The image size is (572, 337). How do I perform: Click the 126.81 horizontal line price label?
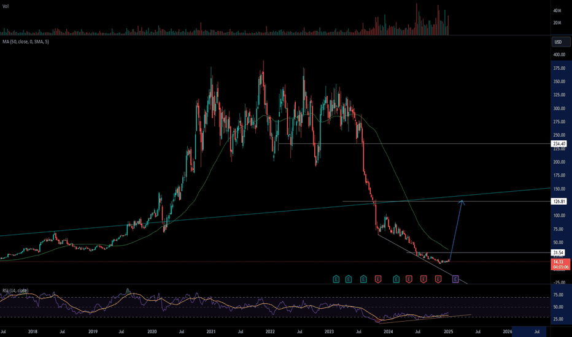coord(559,202)
